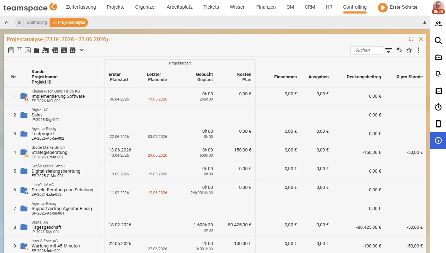Open the Finanzen menu
This screenshot has height=253, width=446.
pos(266,7)
